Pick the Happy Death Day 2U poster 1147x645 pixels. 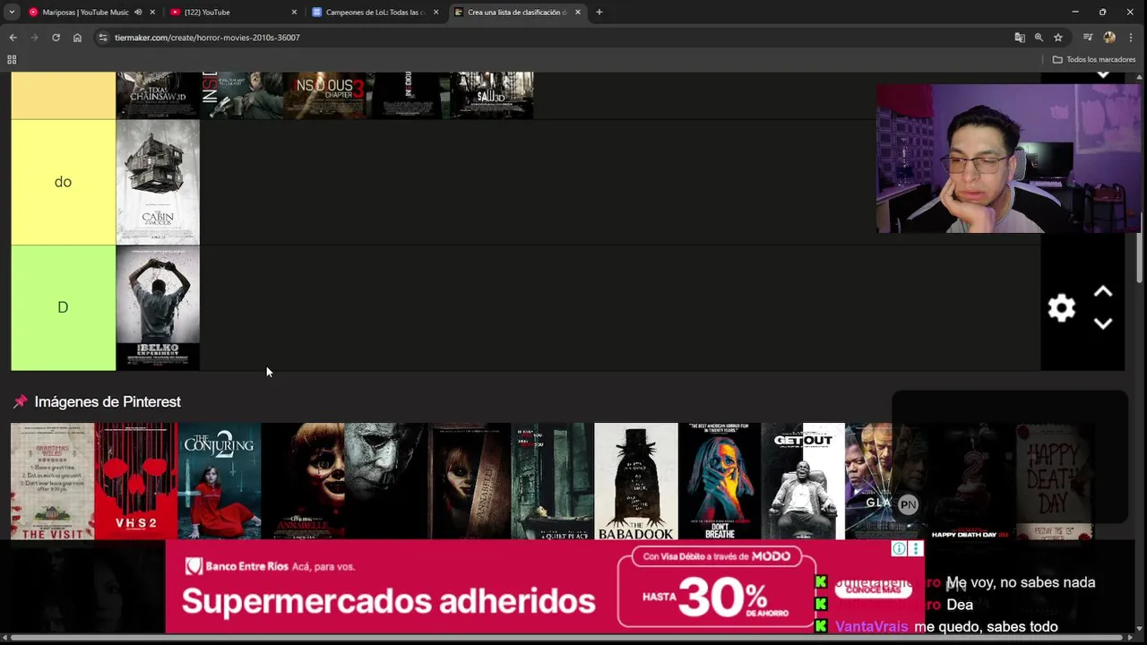969,481
